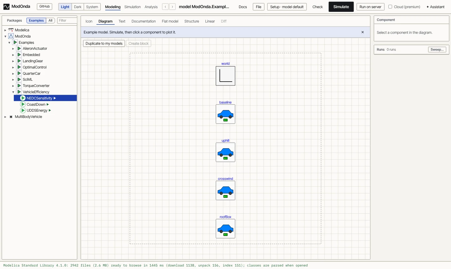Click the CoastDown model icon
451x269 pixels.
[23, 104]
